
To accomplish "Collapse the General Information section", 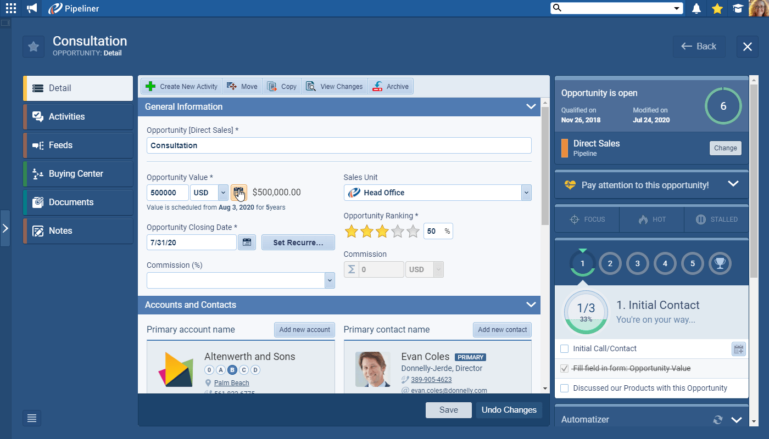I will point(531,106).
